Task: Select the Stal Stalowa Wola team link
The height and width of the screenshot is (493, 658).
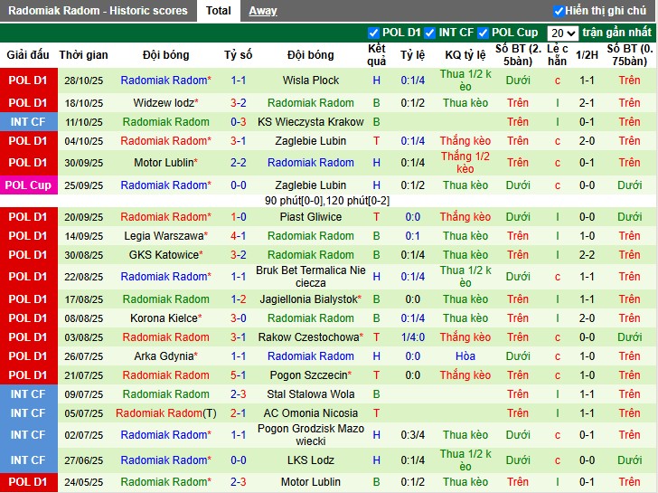Action: [x=311, y=394]
